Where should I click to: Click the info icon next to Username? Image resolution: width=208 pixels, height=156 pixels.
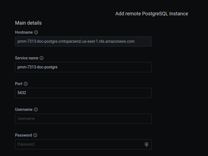click(x=36, y=109)
